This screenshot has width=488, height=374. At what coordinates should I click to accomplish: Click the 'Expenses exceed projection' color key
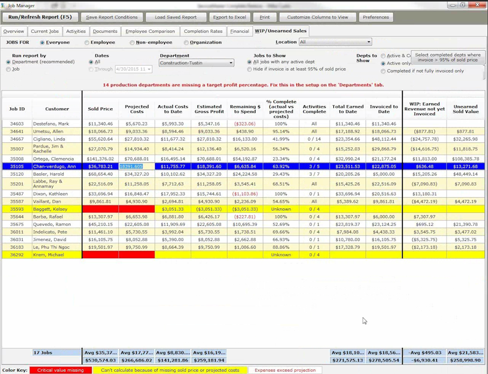[x=285, y=370]
